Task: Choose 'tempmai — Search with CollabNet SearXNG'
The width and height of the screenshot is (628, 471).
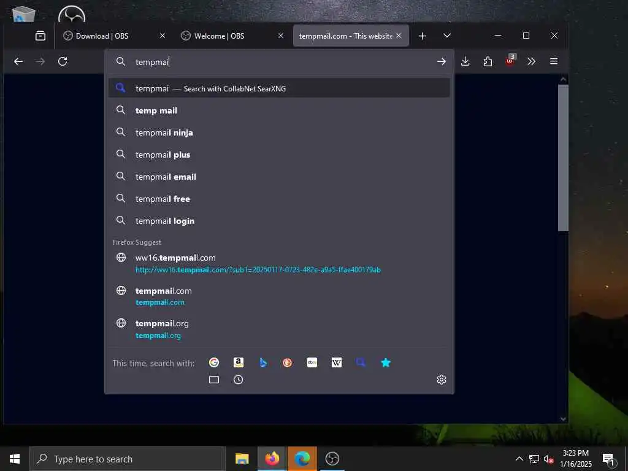Action: pos(279,88)
